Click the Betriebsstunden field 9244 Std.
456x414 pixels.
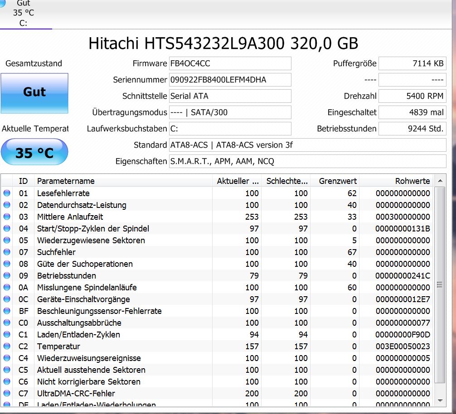coord(412,129)
